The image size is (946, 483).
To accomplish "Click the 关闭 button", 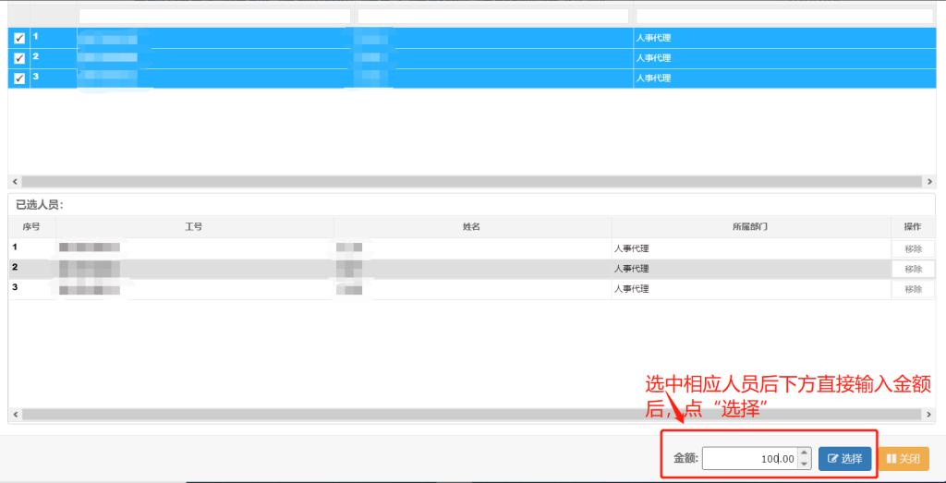I will click(903, 458).
